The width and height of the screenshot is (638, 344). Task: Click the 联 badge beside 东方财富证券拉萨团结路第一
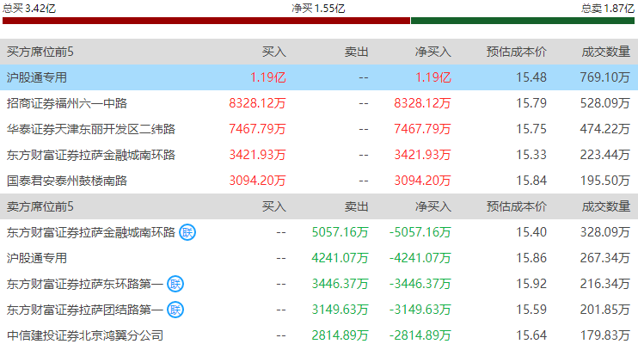point(175,310)
